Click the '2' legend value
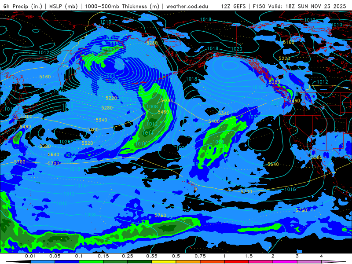 273,256
